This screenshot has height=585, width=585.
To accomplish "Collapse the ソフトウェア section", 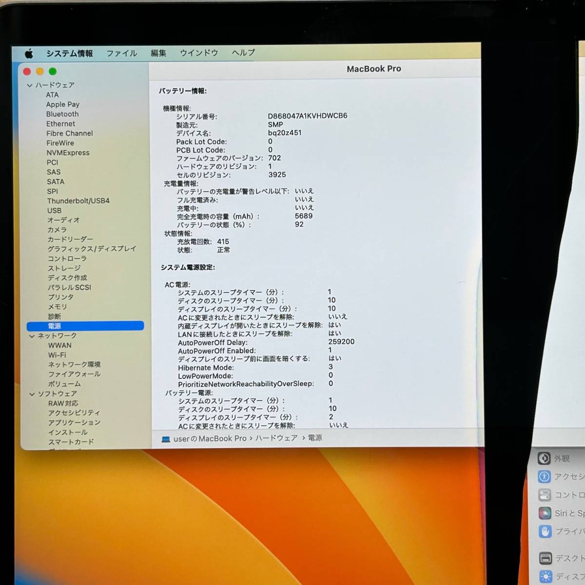I will click(x=32, y=394).
